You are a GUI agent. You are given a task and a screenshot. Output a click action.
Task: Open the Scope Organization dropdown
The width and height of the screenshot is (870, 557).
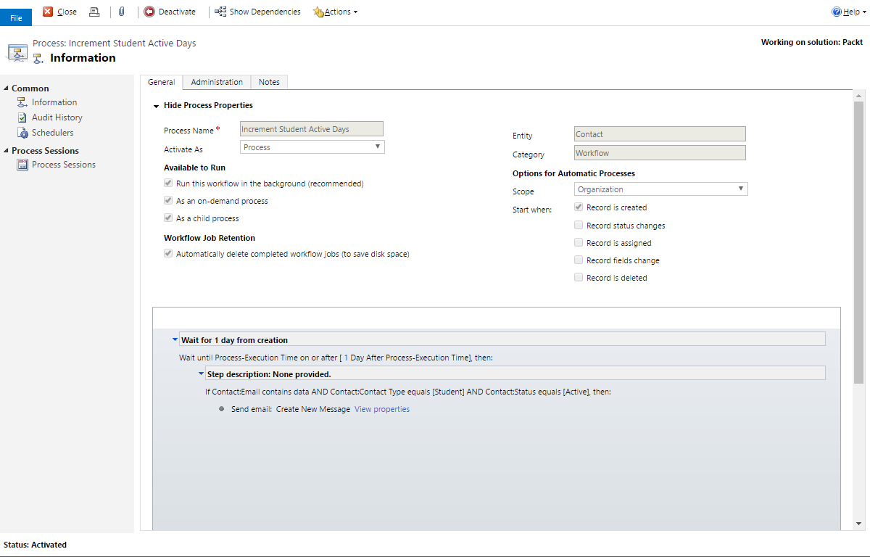point(660,189)
